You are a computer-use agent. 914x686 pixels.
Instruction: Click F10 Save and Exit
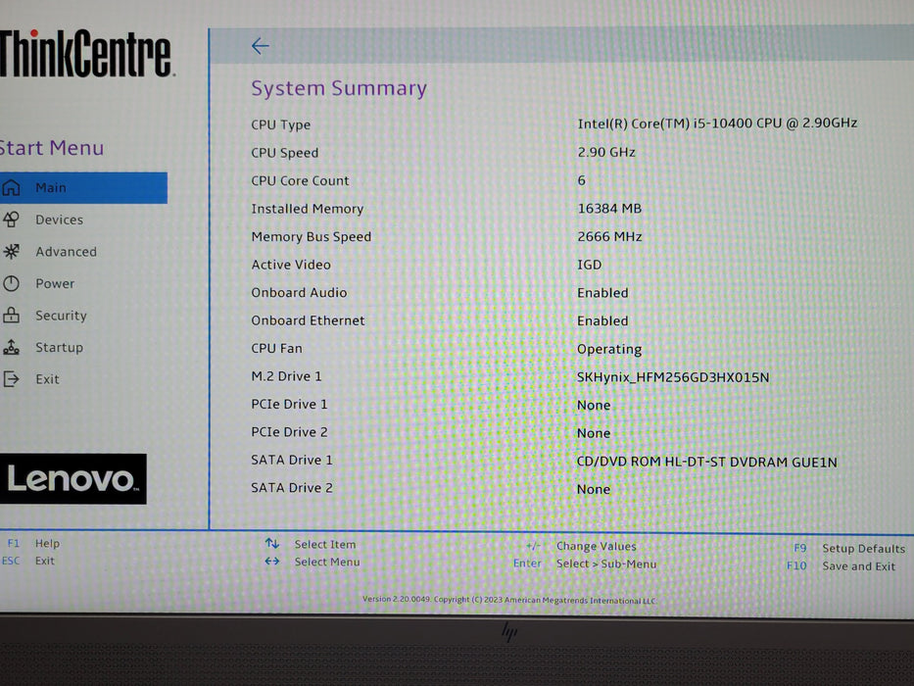(x=841, y=565)
